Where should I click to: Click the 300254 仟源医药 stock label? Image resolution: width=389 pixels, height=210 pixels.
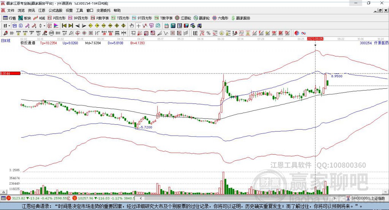[374, 43]
